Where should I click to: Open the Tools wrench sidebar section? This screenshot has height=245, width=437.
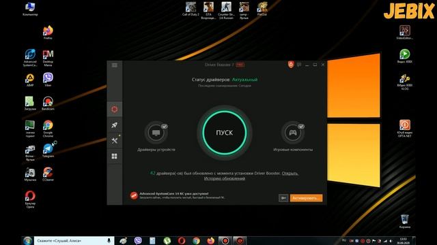(114, 141)
